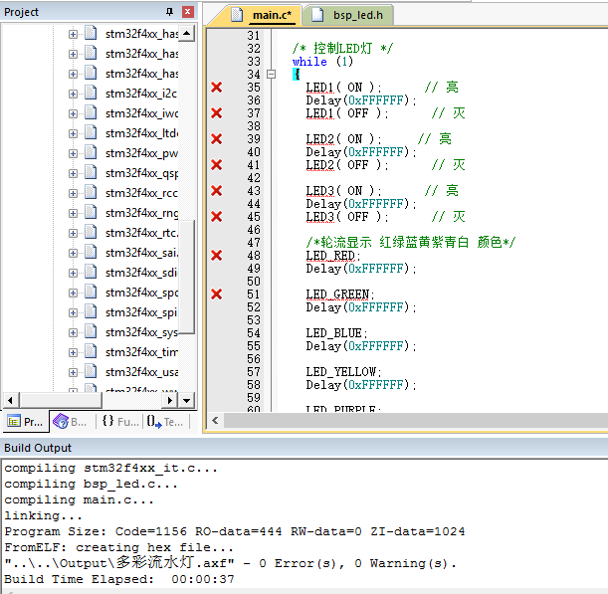Image resolution: width=608 pixels, height=594 pixels.
Task: Click the file icon next to stm32f4xx_rcc
Action: pyautogui.click(x=92, y=193)
